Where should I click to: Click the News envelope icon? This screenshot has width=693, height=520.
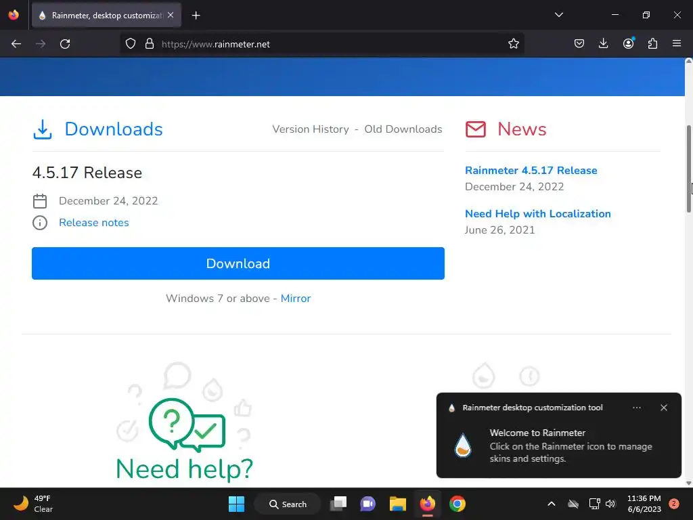tap(476, 129)
